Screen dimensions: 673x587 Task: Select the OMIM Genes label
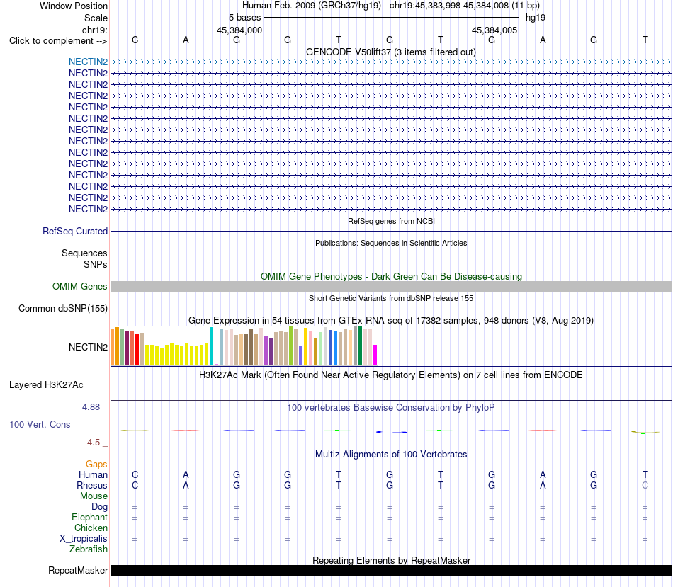[79, 286]
